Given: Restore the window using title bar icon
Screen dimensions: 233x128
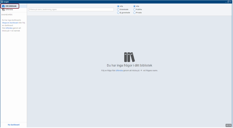Looking at the screenshot, I should pyautogui.click(x=228, y=2).
